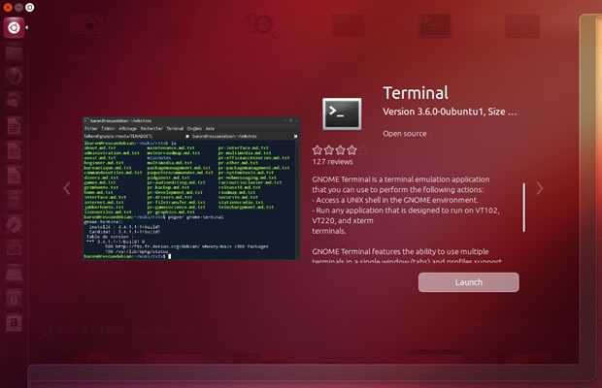Image resolution: width=602 pixels, height=388 pixels.
Task: Open the dimmed LibreOffice Impress launcher icon
Action: (x=14, y=176)
